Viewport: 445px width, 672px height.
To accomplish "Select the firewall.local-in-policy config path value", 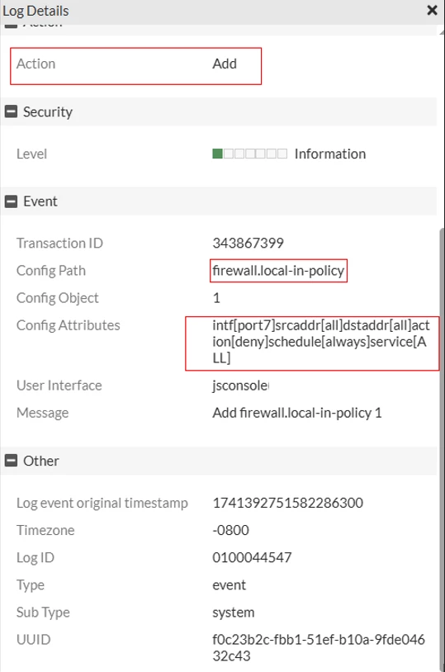I will click(278, 271).
